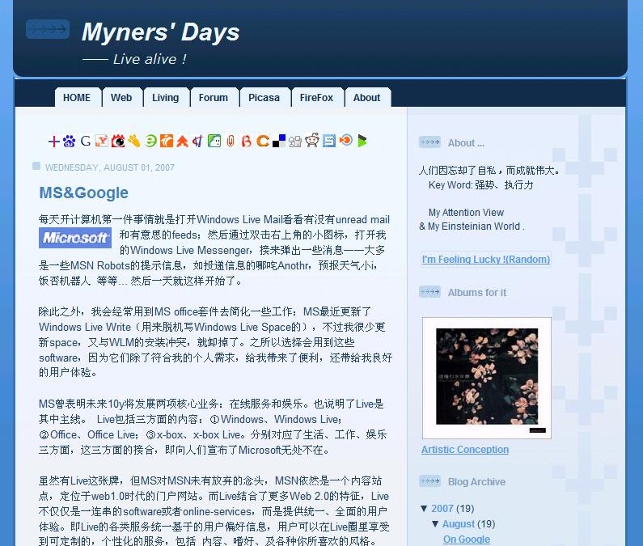Image resolution: width=643 pixels, height=546 pixels.
Task: Click the green square ghost icon
Action: pyautogui.click(x=214, y=141)
